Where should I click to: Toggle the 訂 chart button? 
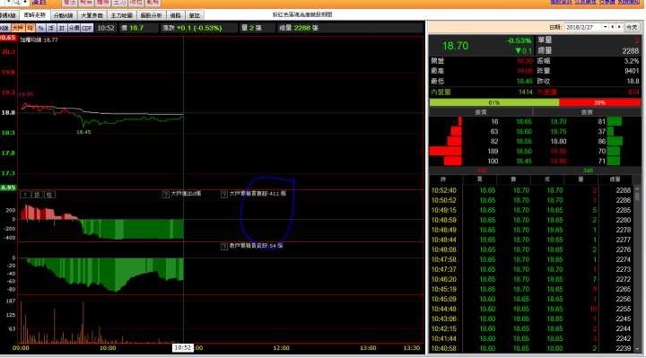[62, 28]
